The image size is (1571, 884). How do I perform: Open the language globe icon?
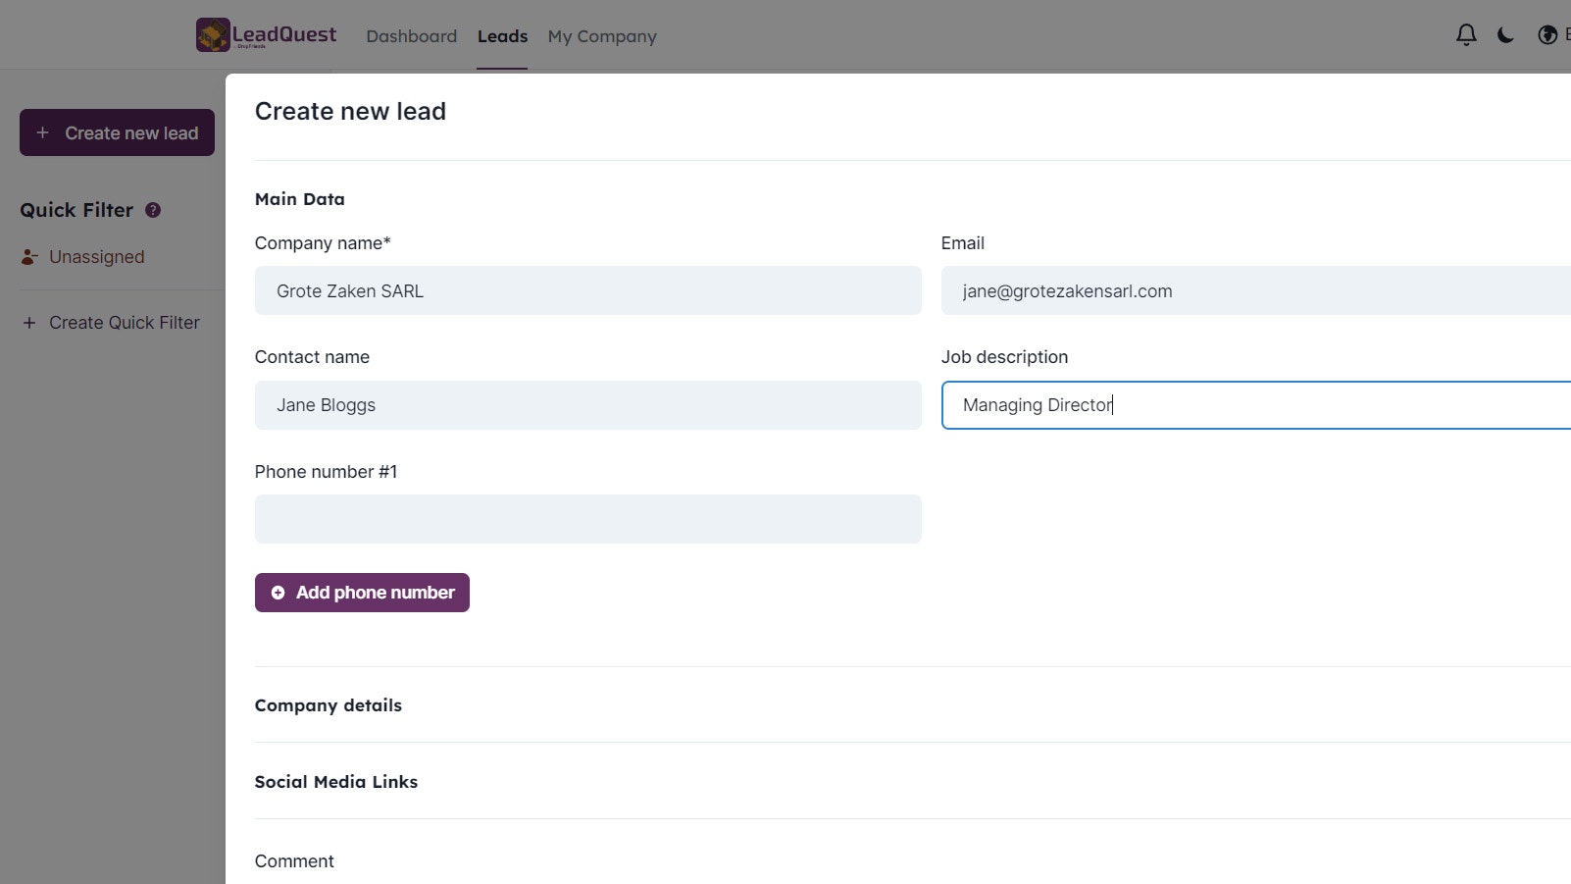click(1547, 35)
